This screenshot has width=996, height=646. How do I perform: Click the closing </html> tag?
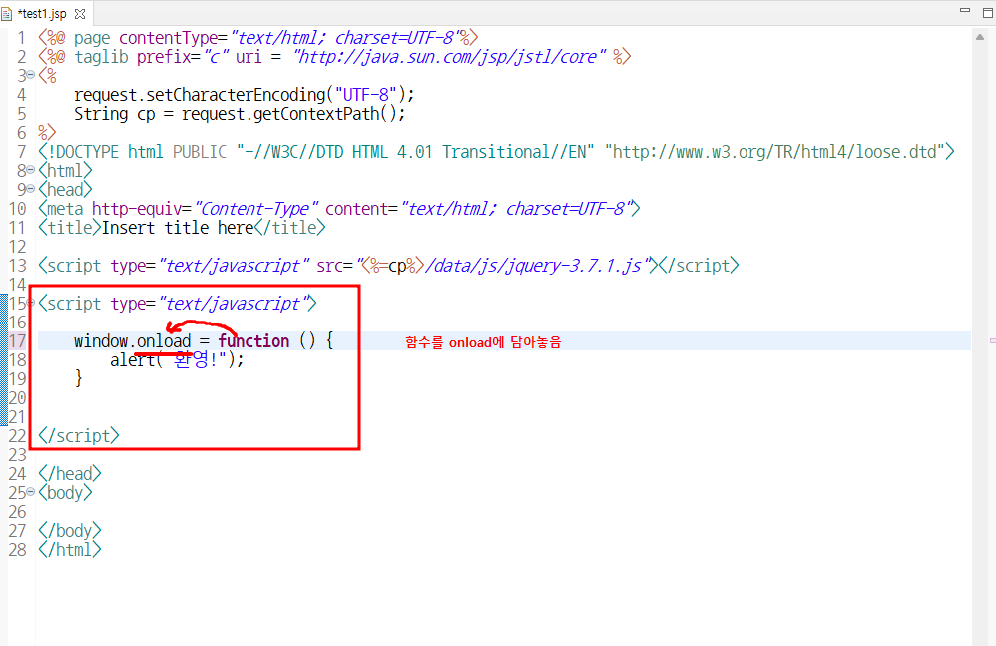(x=69, y=549)
